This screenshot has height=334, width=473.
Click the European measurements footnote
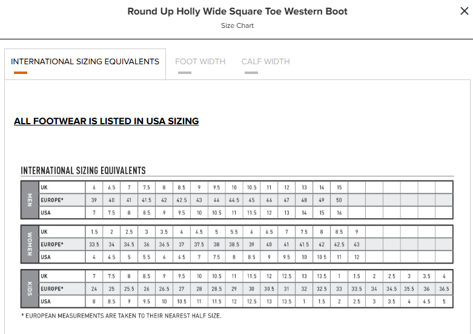point(121,316)
